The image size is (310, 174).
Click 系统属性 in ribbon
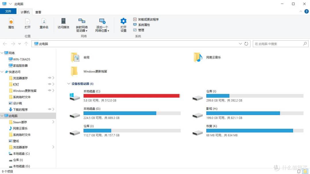click(142, 25)
